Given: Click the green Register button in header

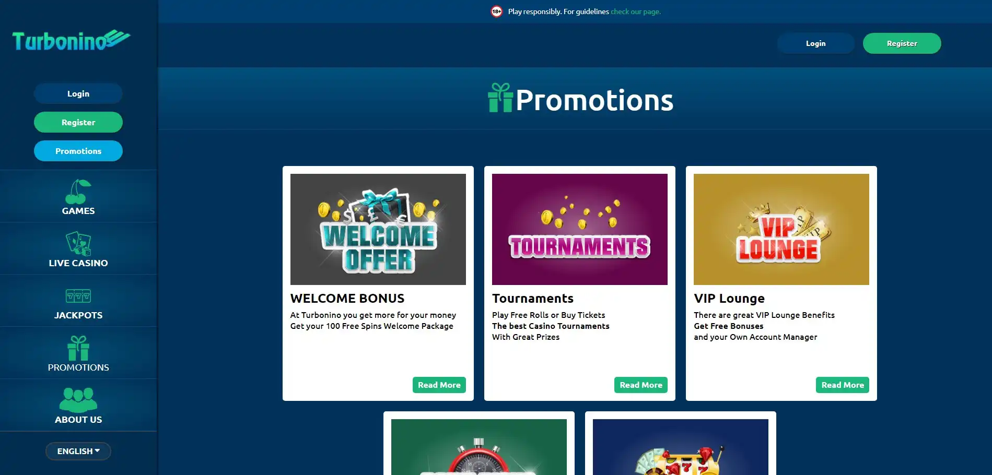Looking at the screenshot, I should tap(902, 43).
